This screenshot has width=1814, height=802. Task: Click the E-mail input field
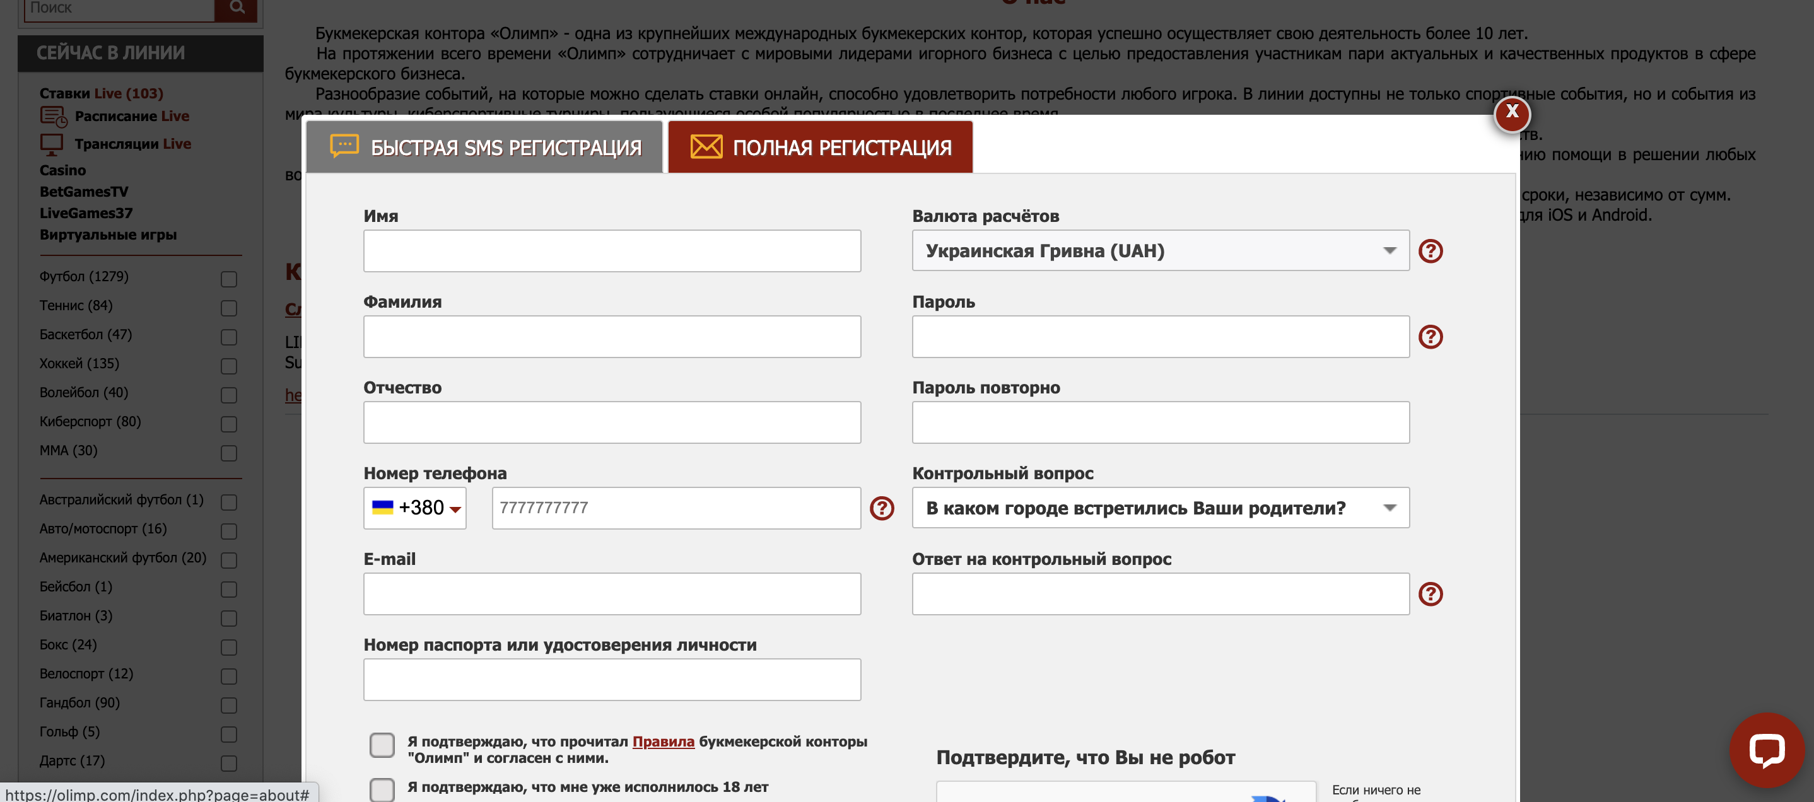pos(612,593)
